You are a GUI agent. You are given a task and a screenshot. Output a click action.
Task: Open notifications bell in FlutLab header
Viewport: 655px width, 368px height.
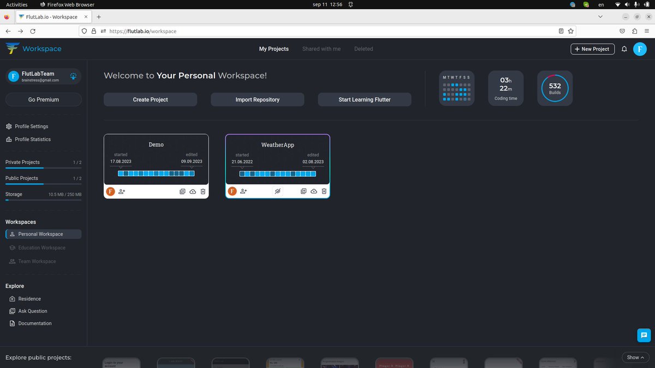[x=624, y=49]
